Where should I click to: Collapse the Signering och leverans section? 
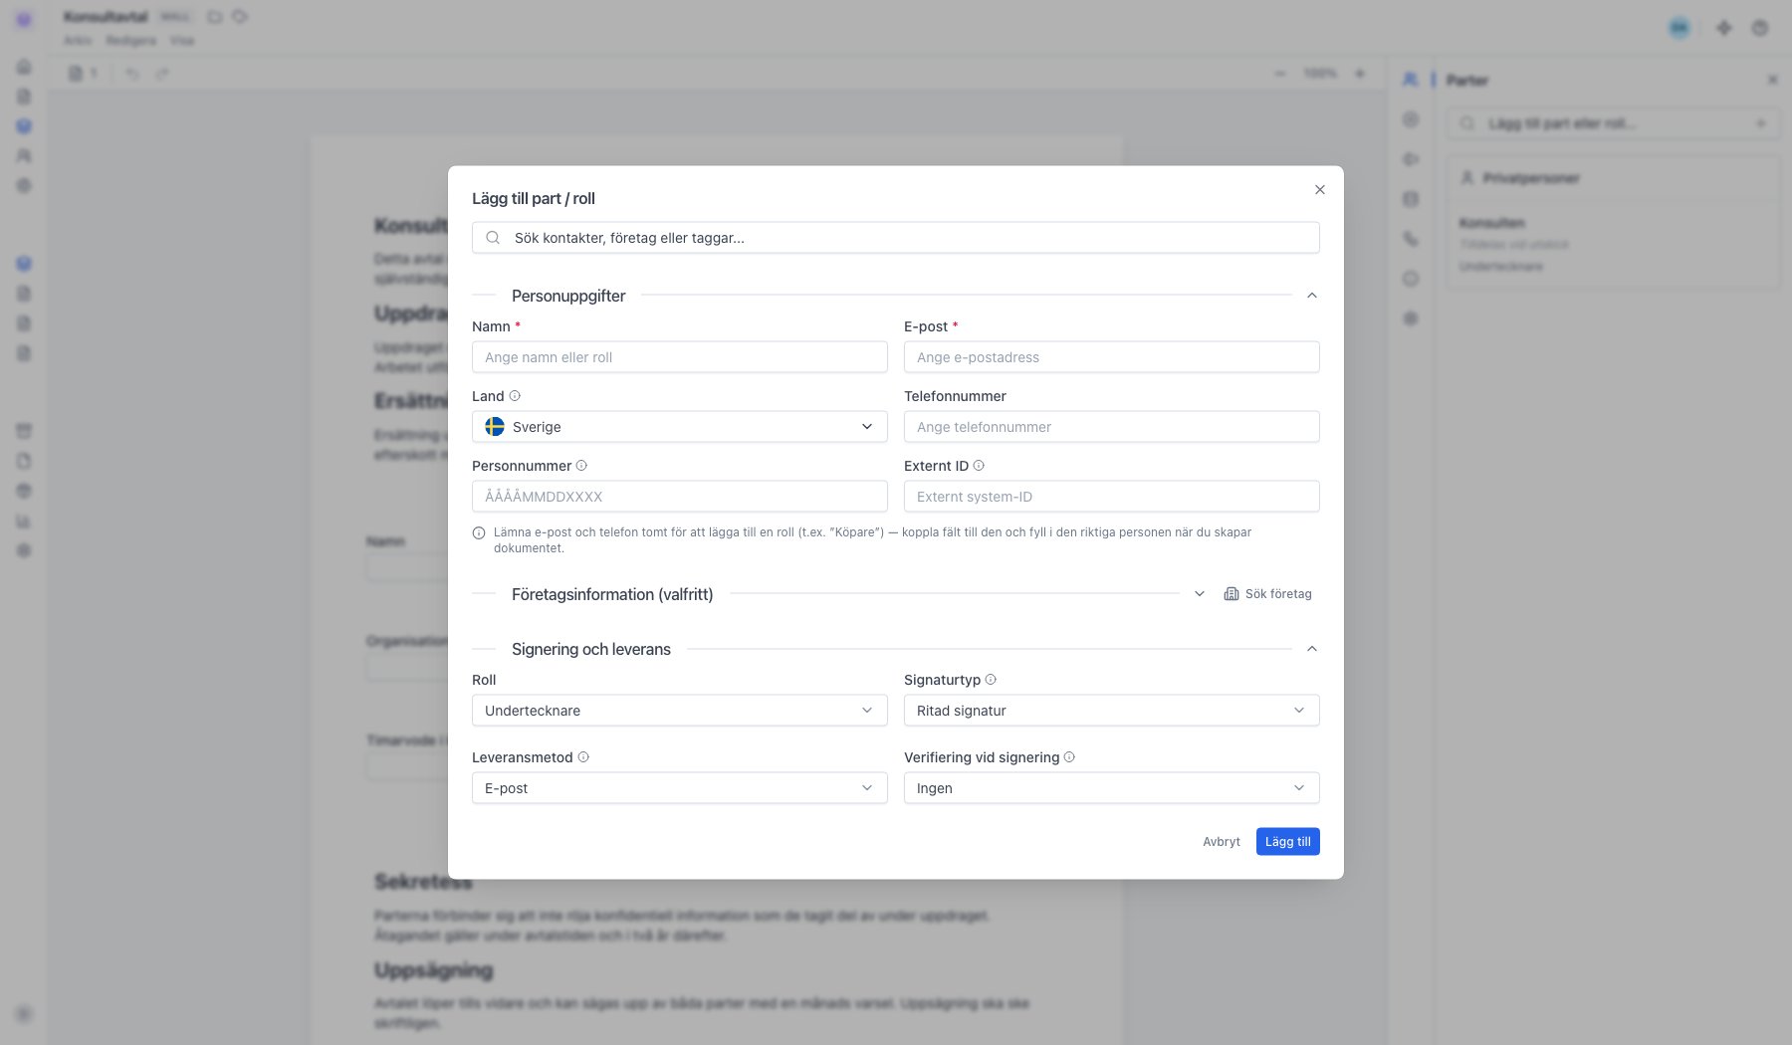pyautogui.click(x=1312, y=649)
